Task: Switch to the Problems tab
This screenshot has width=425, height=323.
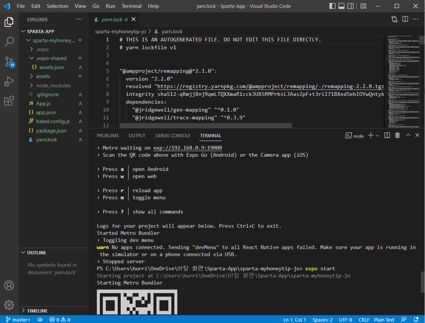Action: tap(108, 136)
